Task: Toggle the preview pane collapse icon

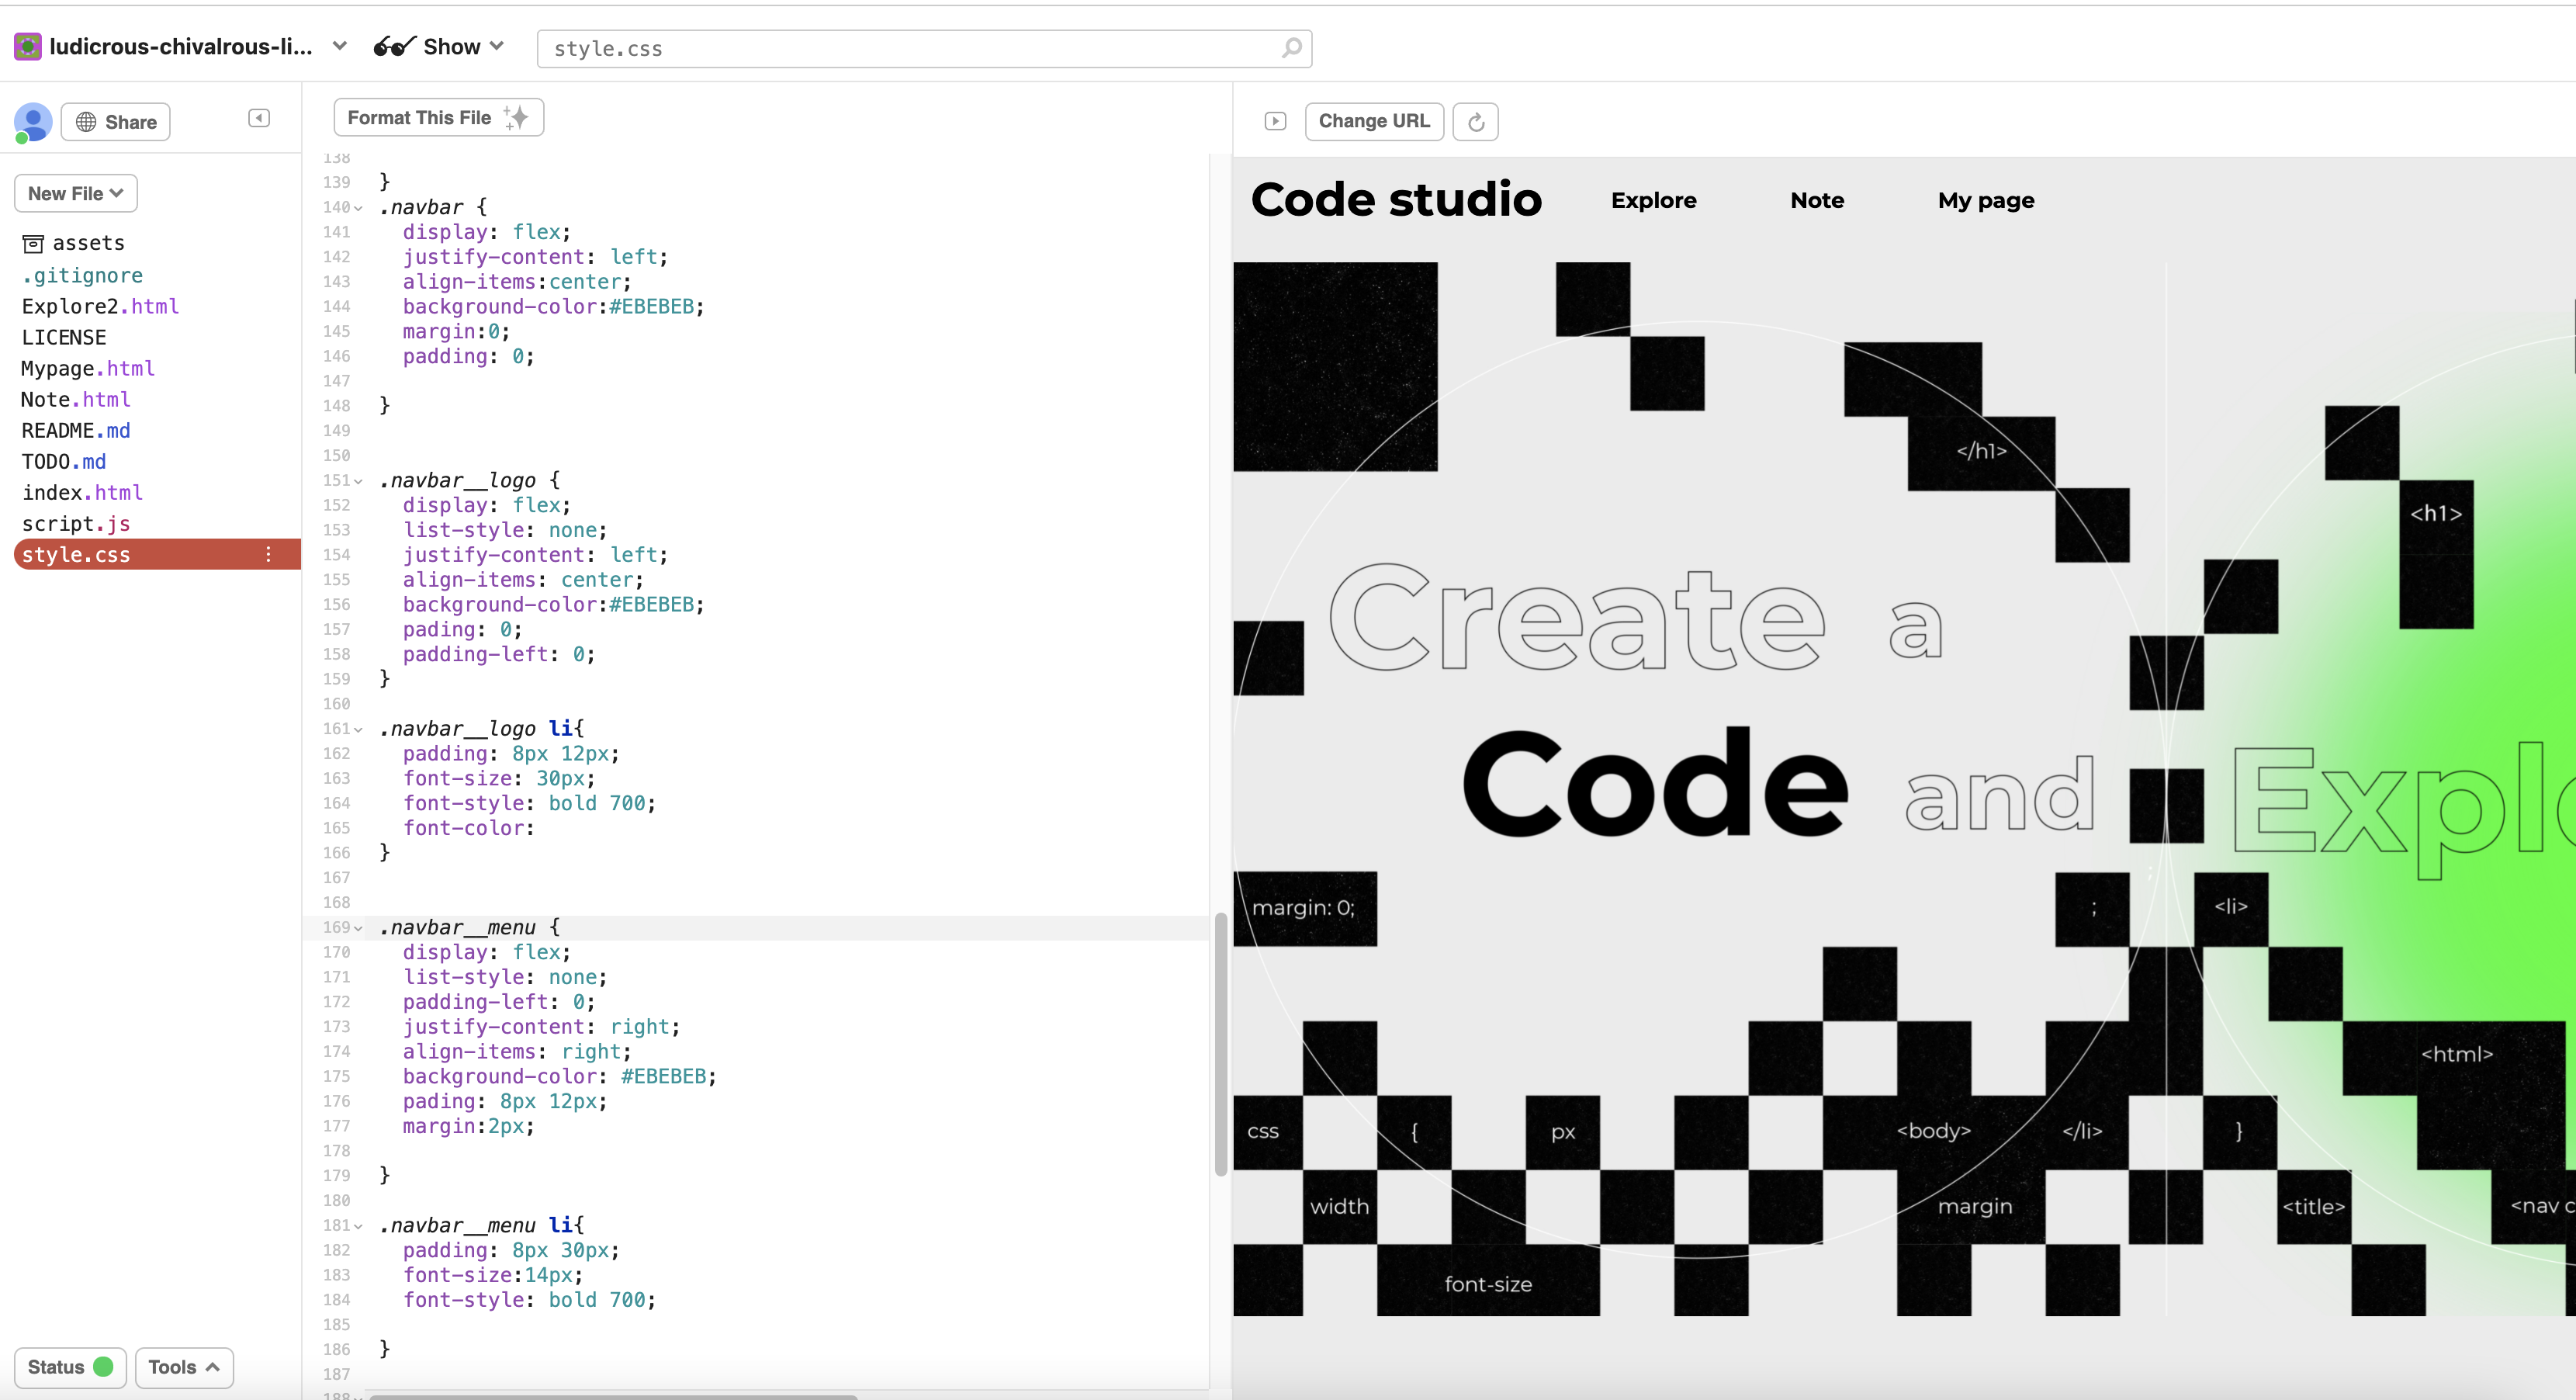Action: (1275, 121)
